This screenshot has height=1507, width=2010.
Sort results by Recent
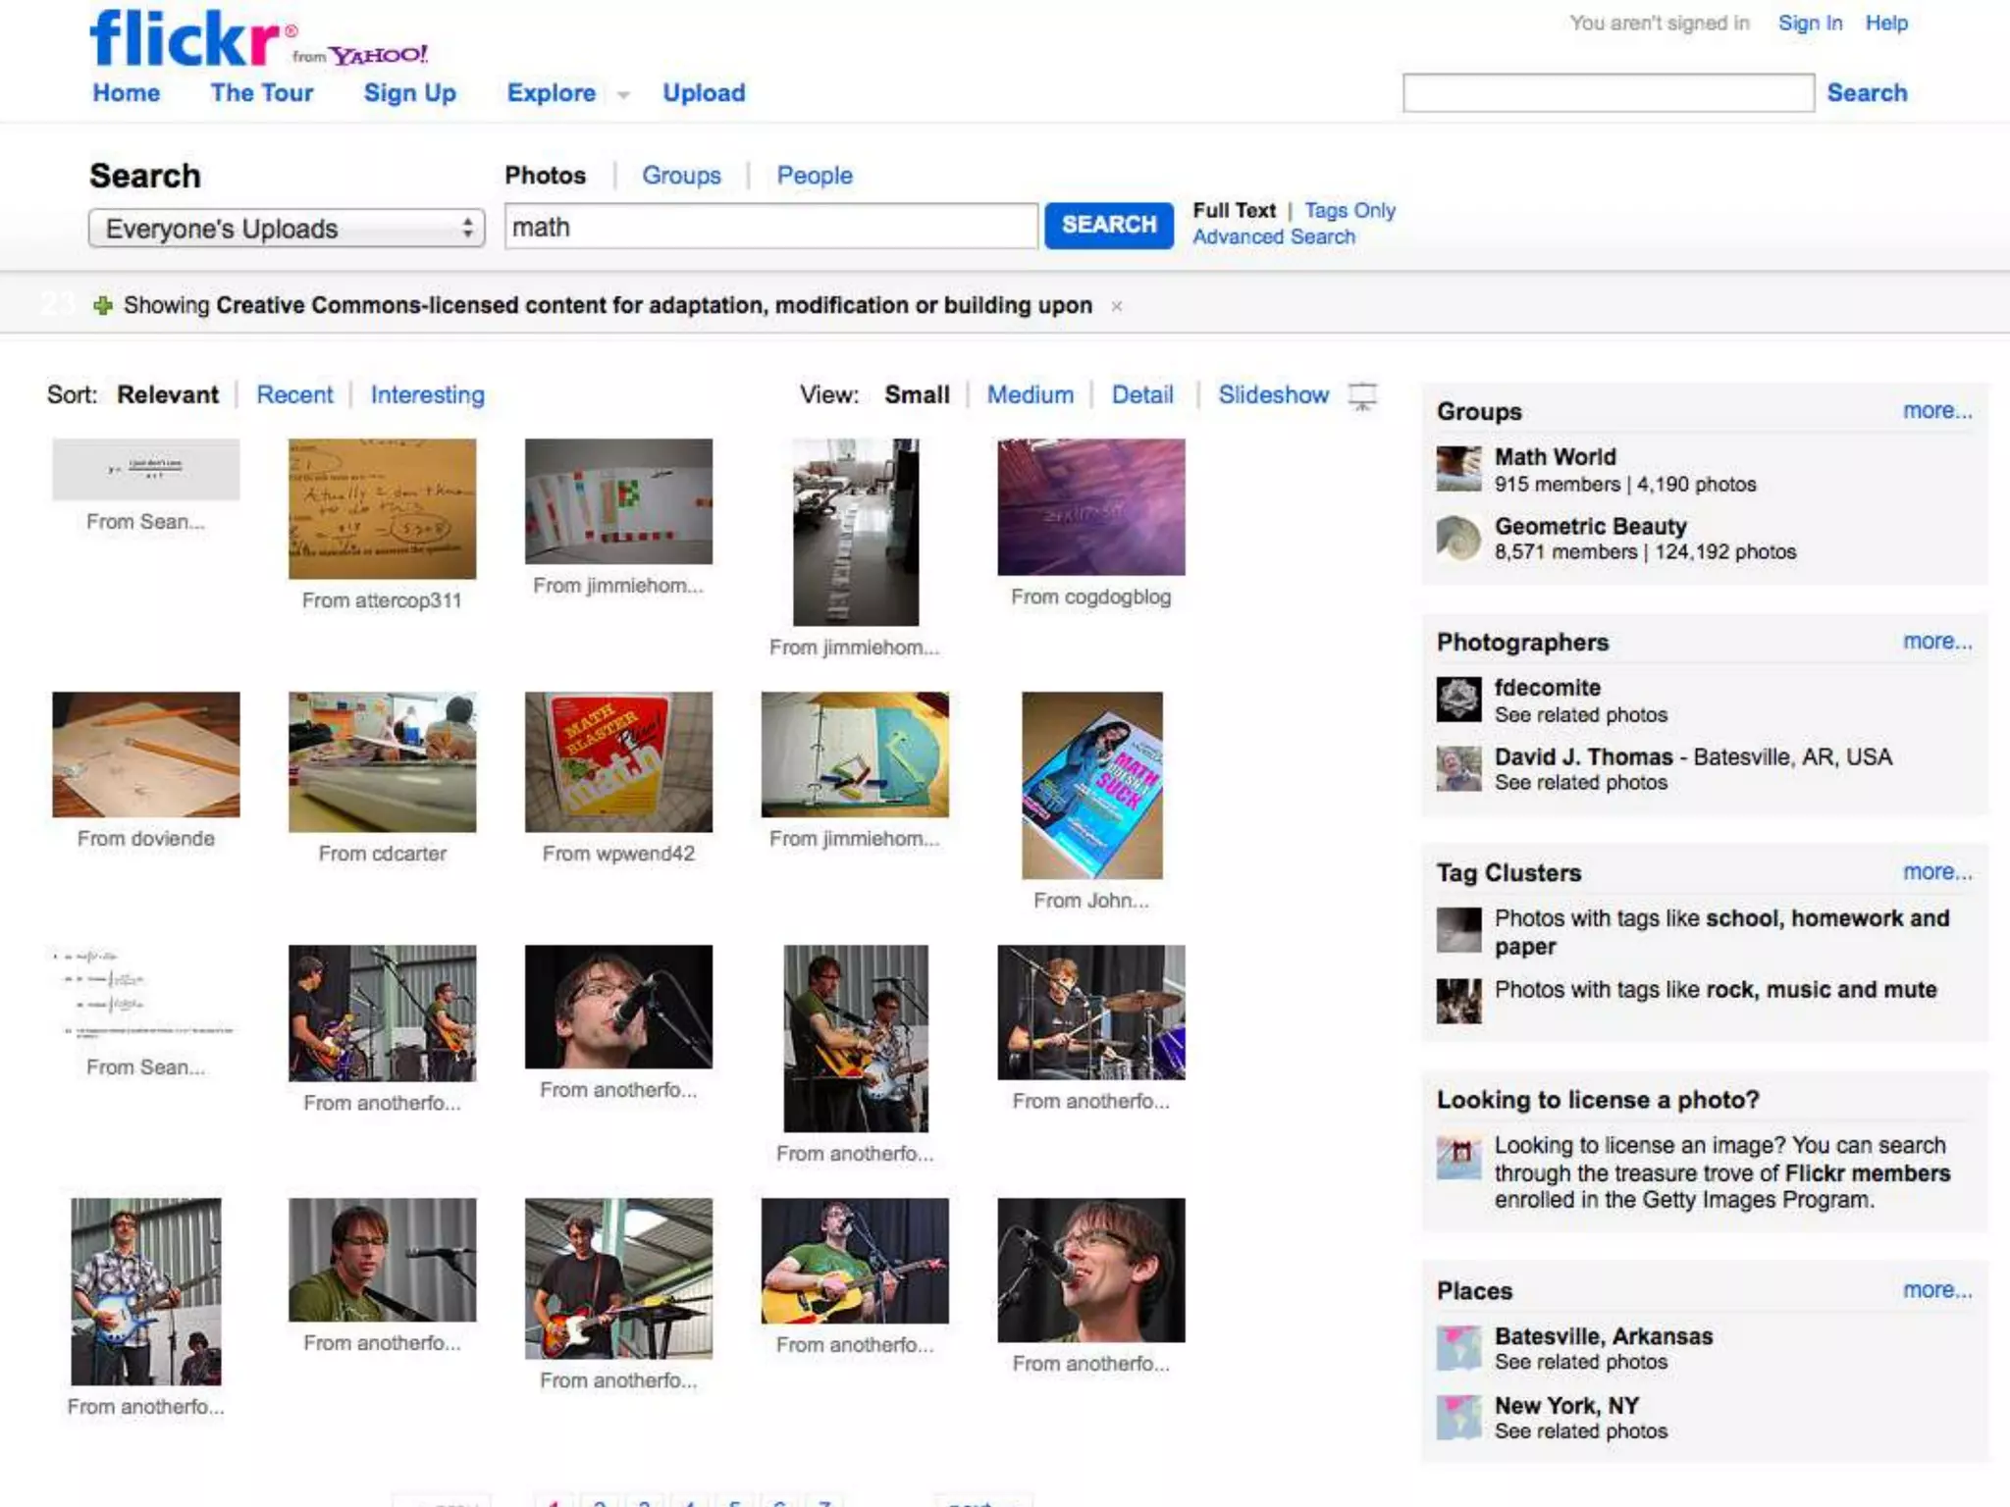tap(294, 394)
